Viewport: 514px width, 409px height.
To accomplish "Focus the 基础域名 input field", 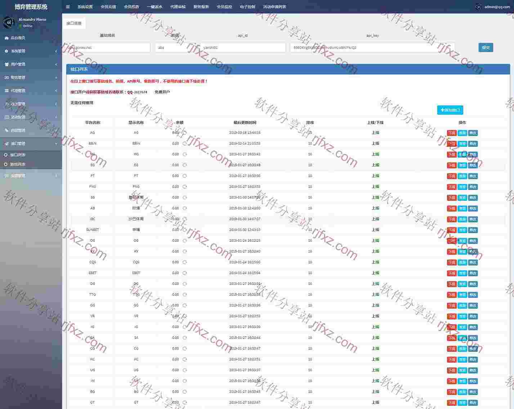I will [108, 47].
